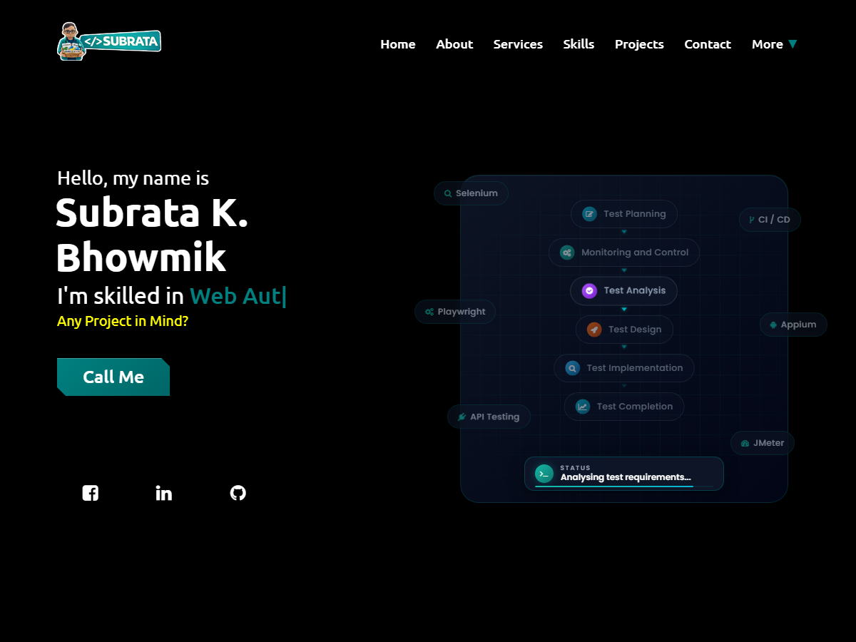Expand the More dropdown arrow
This screenshot has width=856, height=642.
[x=793, y=44]
